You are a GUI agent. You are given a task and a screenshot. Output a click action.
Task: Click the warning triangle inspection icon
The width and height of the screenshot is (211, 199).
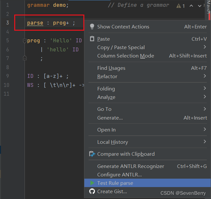(x=179, y=6)
